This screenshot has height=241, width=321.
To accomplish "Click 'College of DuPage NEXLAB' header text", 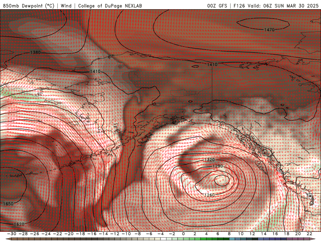I will [110, 6].
